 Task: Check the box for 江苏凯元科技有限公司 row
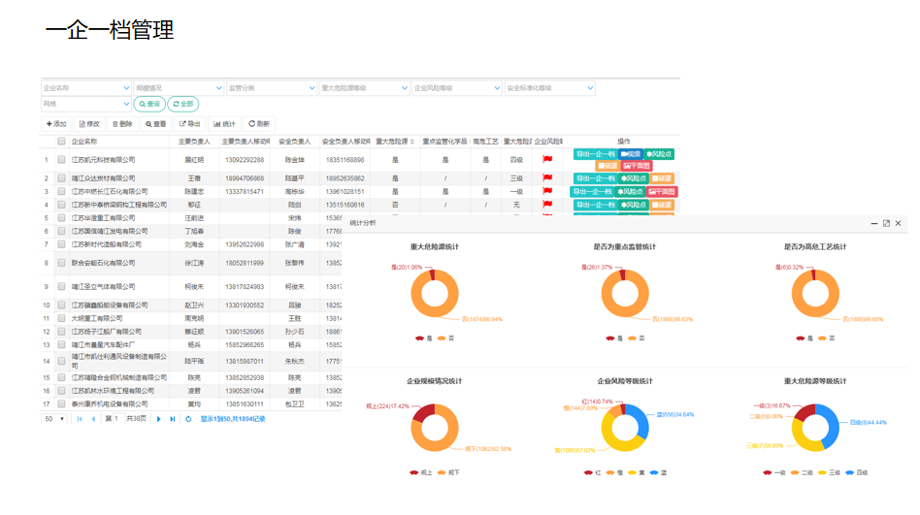(x=61, y=160)
